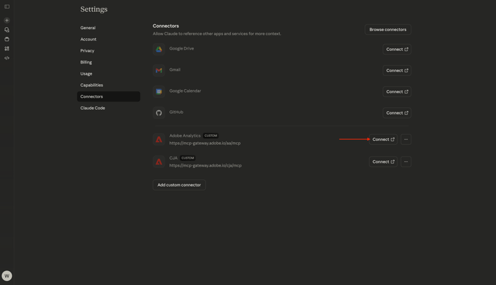Click the 'Allow Claude to reference' description
Viewport: 496px width, 285px height.
217,34
